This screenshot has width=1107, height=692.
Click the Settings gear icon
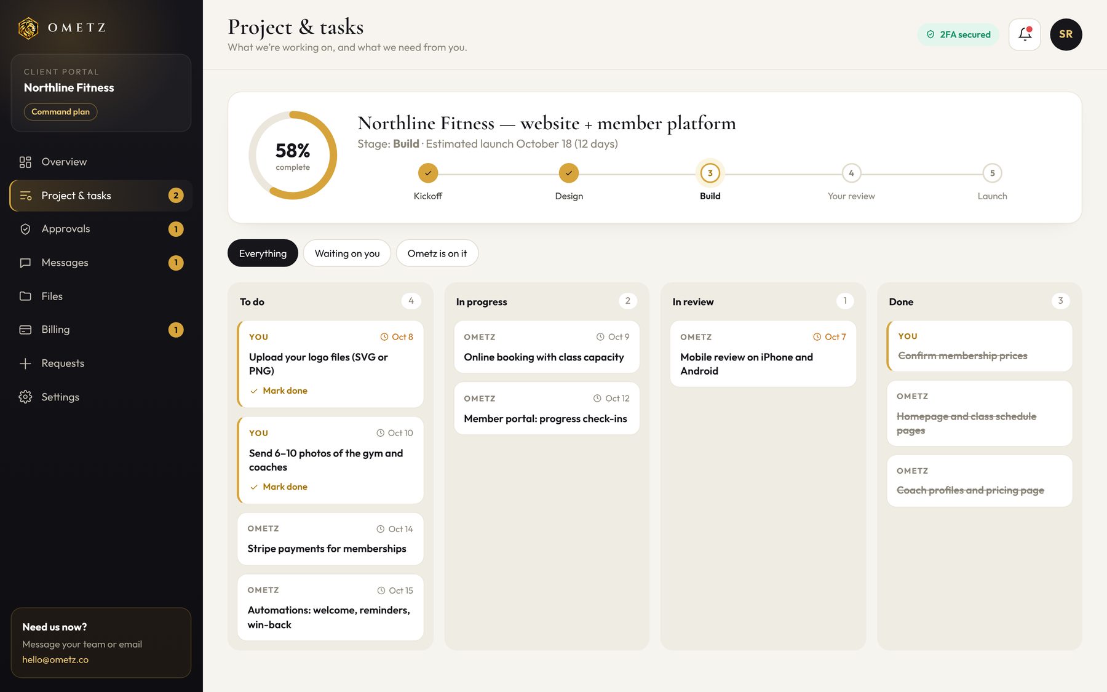coord(25,397)
